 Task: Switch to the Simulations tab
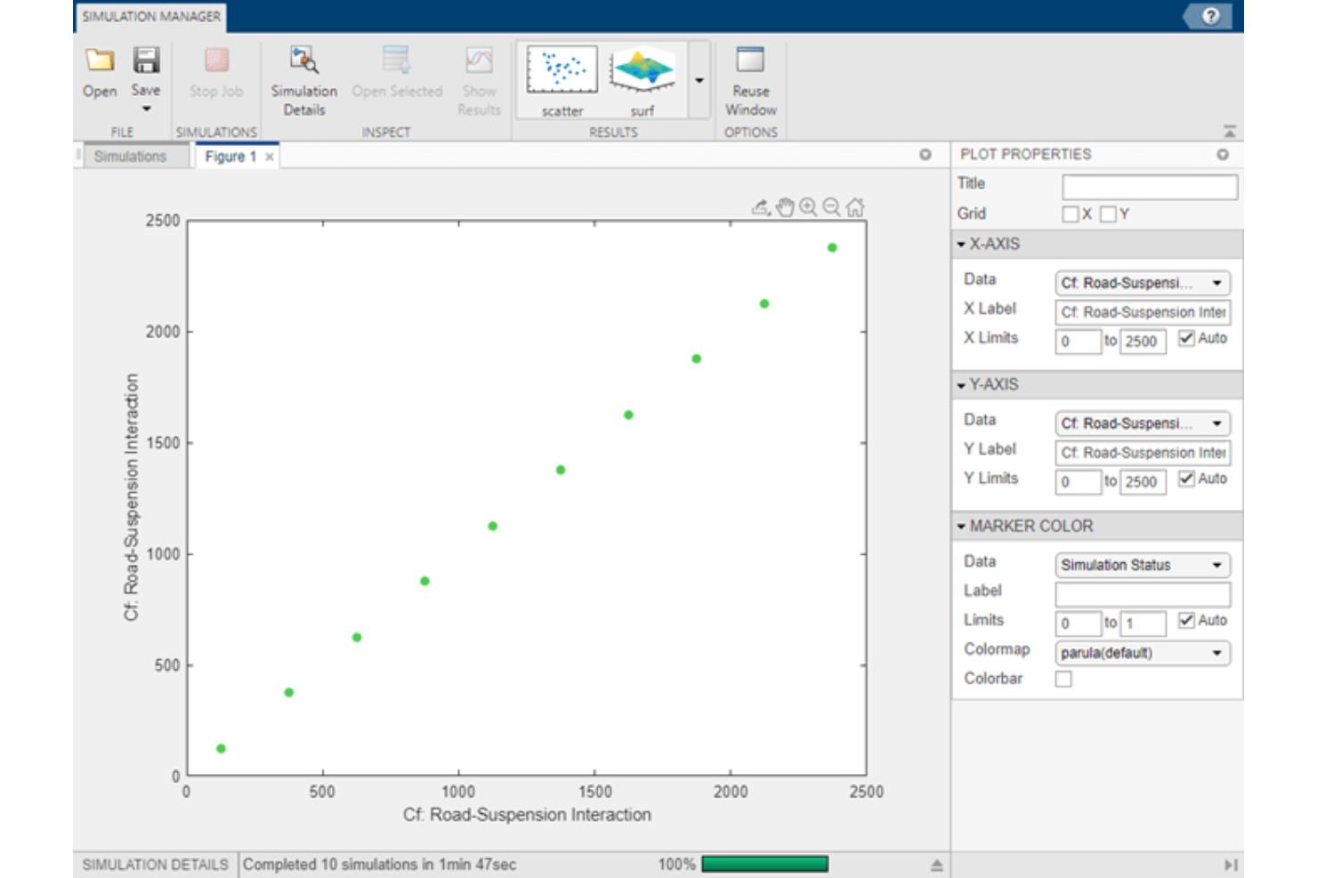click(133, 156)
